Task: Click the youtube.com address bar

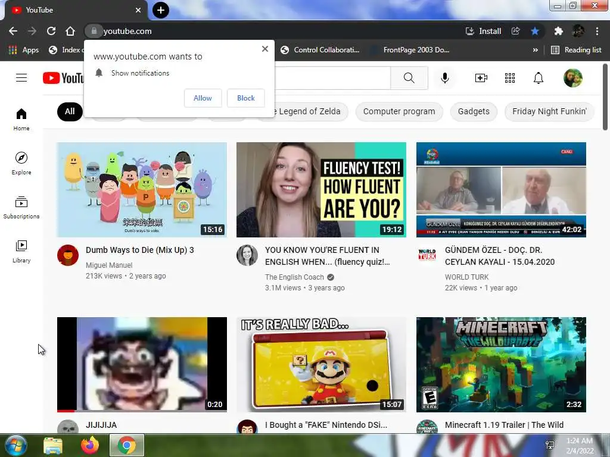Action: point(272,31)
